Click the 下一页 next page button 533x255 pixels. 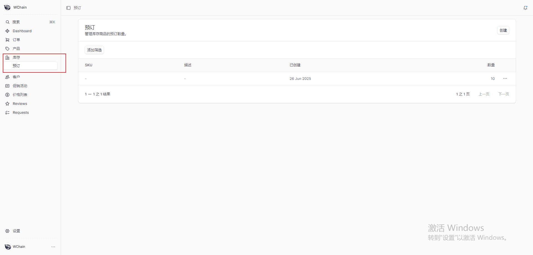coord(504,94)
